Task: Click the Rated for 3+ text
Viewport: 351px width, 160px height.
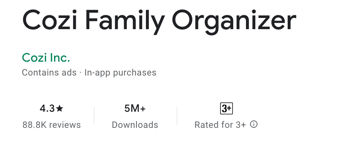Action: (x=220, y=125)
